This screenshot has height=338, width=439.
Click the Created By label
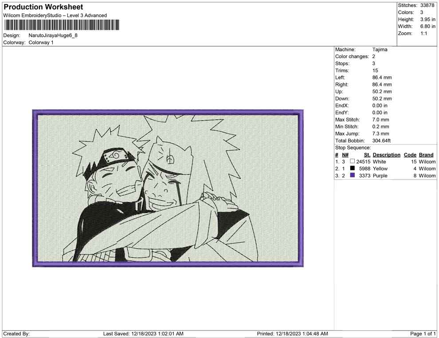pyautogui.click(x=16, y=334)
